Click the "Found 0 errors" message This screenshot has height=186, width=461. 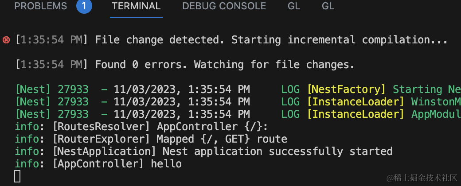click(x=225, y=65)
